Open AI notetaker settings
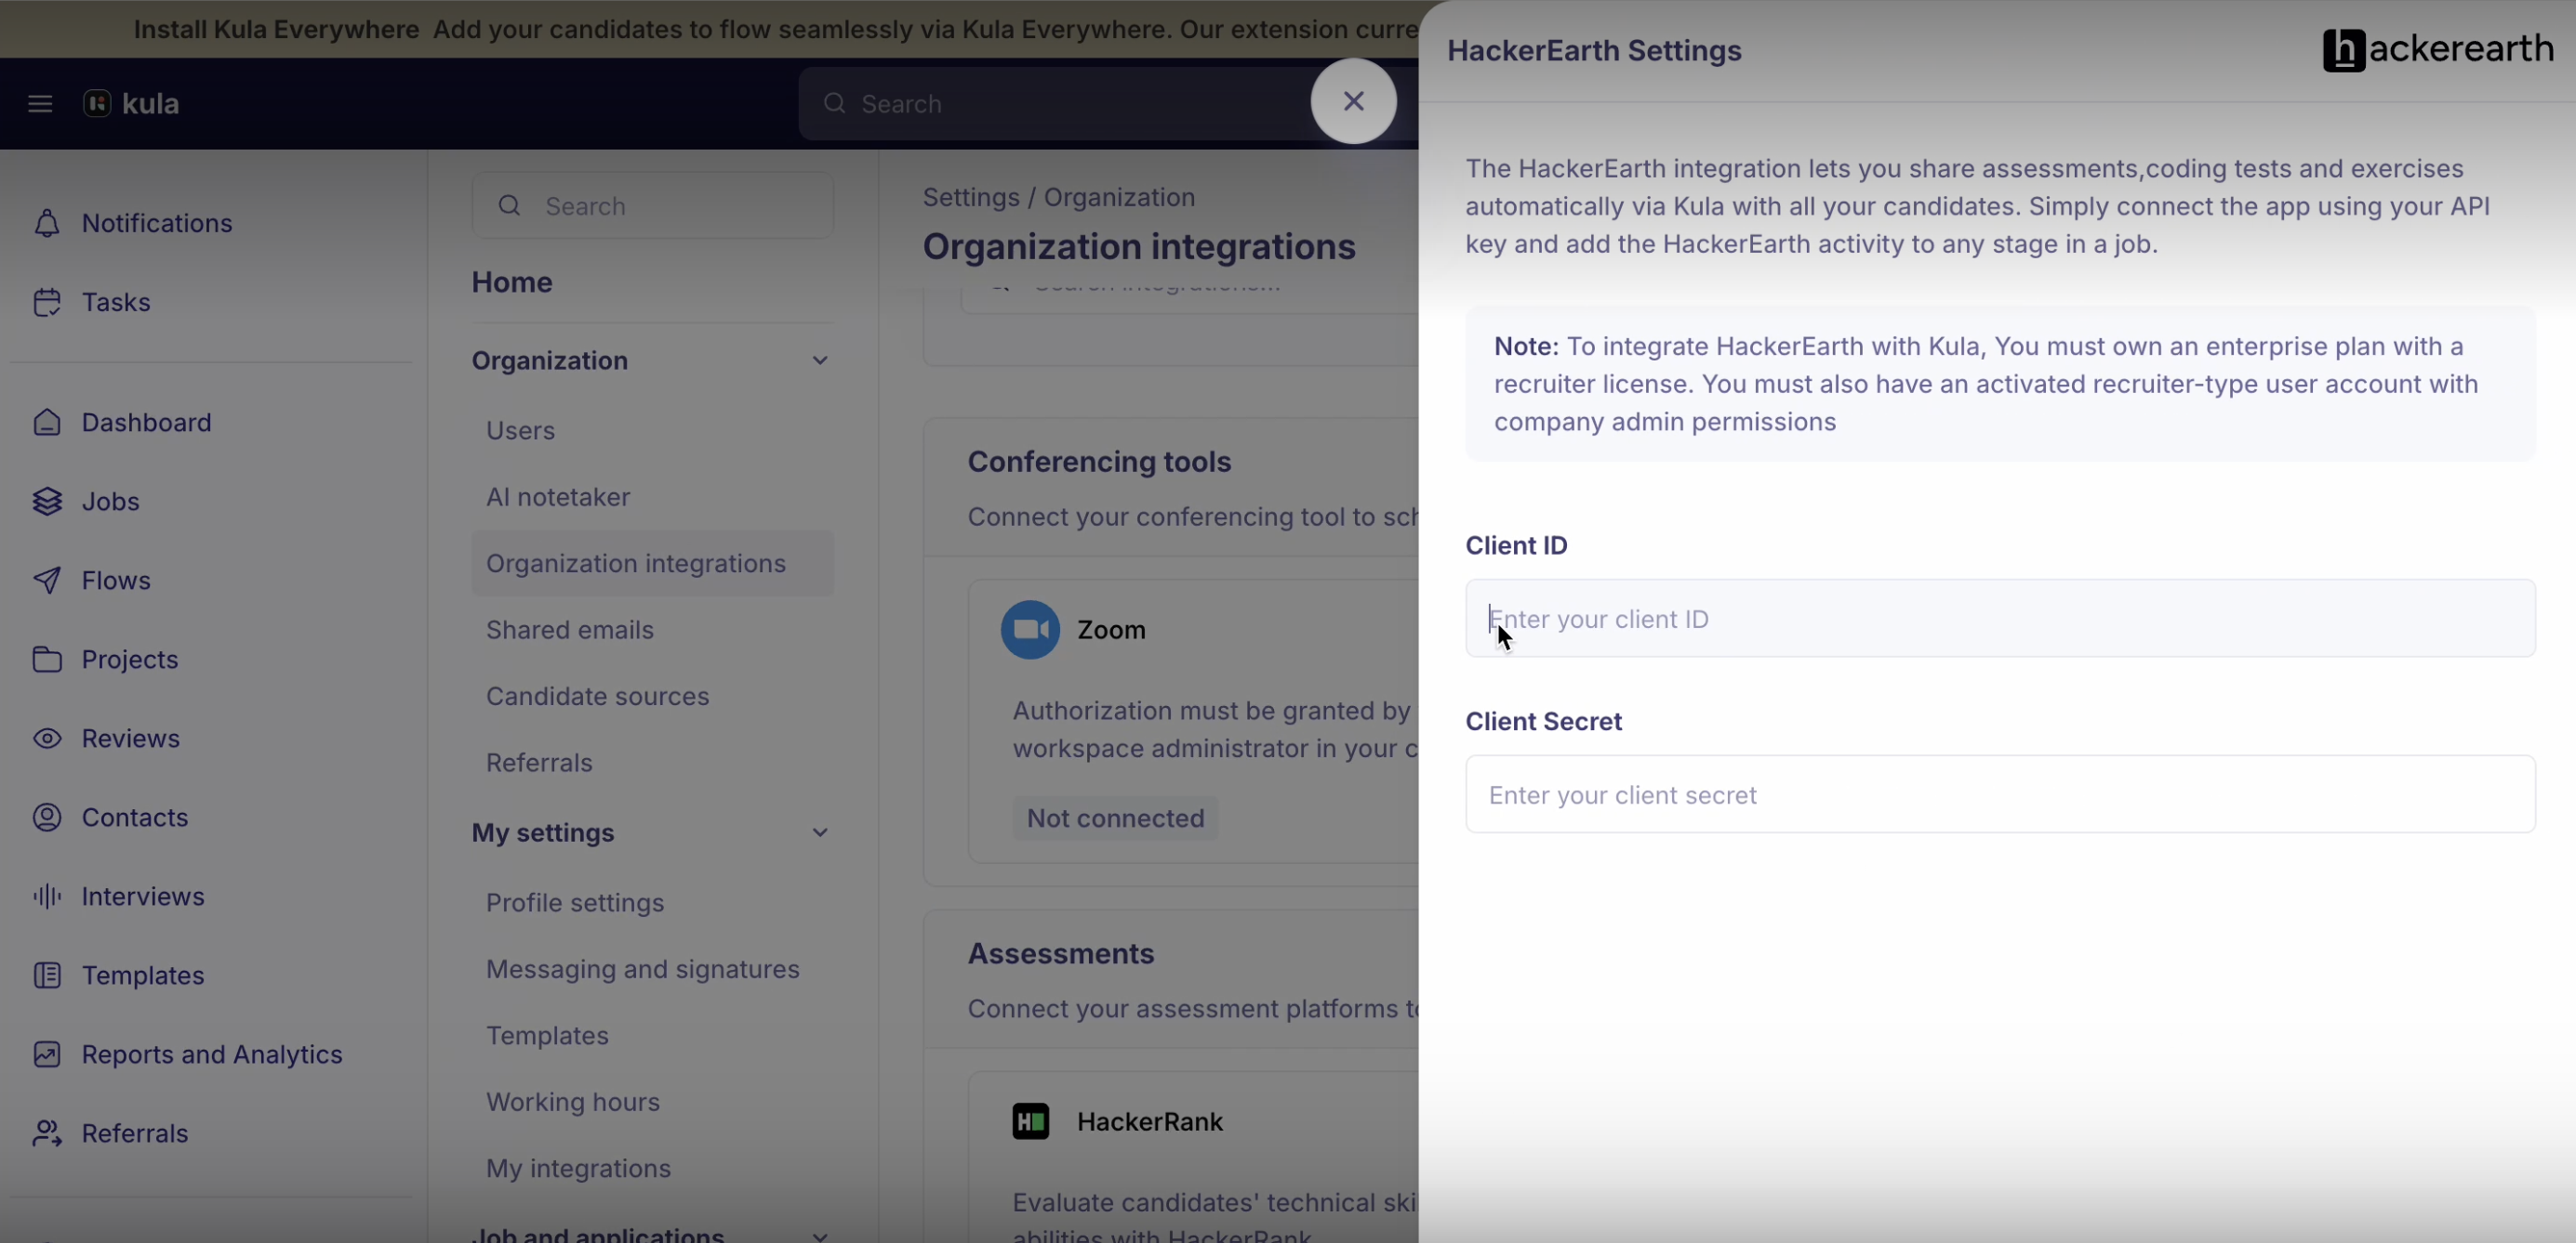This screenshot has height=1243, width=2576. coord(558,497)
